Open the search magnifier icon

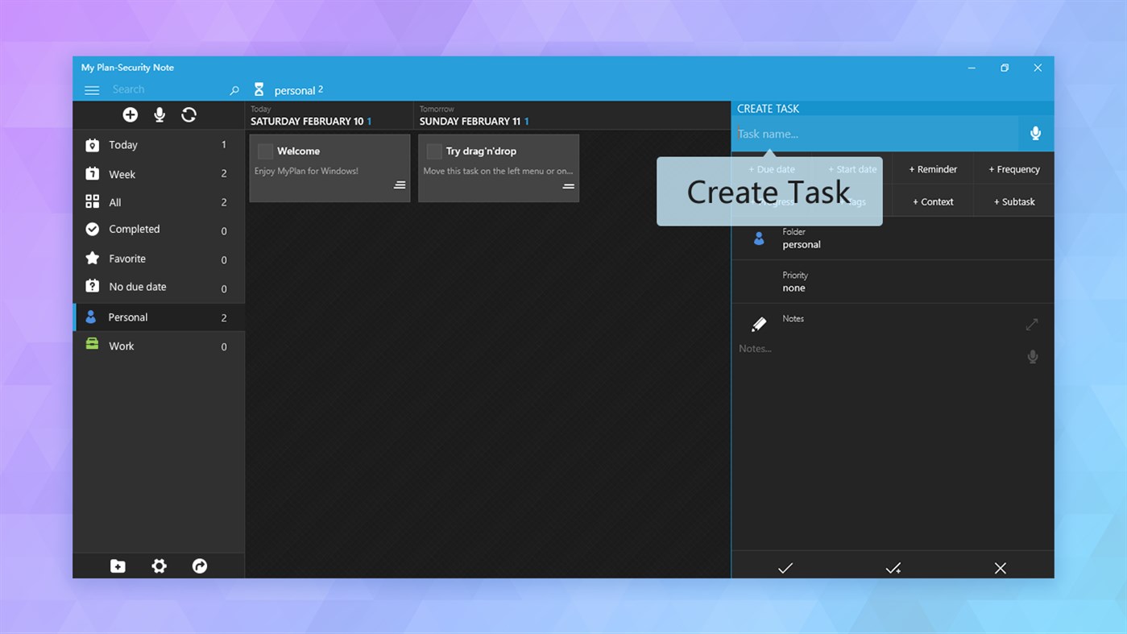coord(234,89)
